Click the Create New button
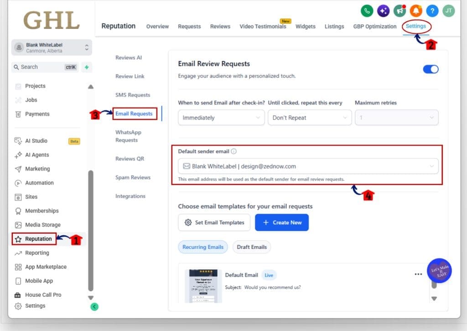This screenshot has height=331, width=467. point(282,222)
